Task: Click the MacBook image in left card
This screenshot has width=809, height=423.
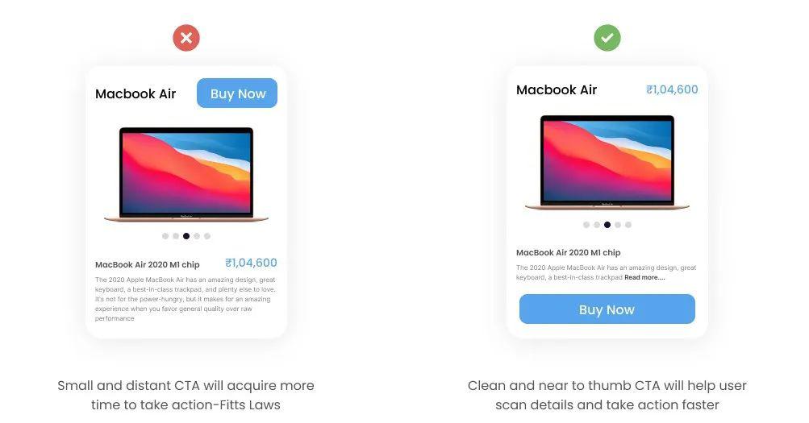Action: point(186,175)
